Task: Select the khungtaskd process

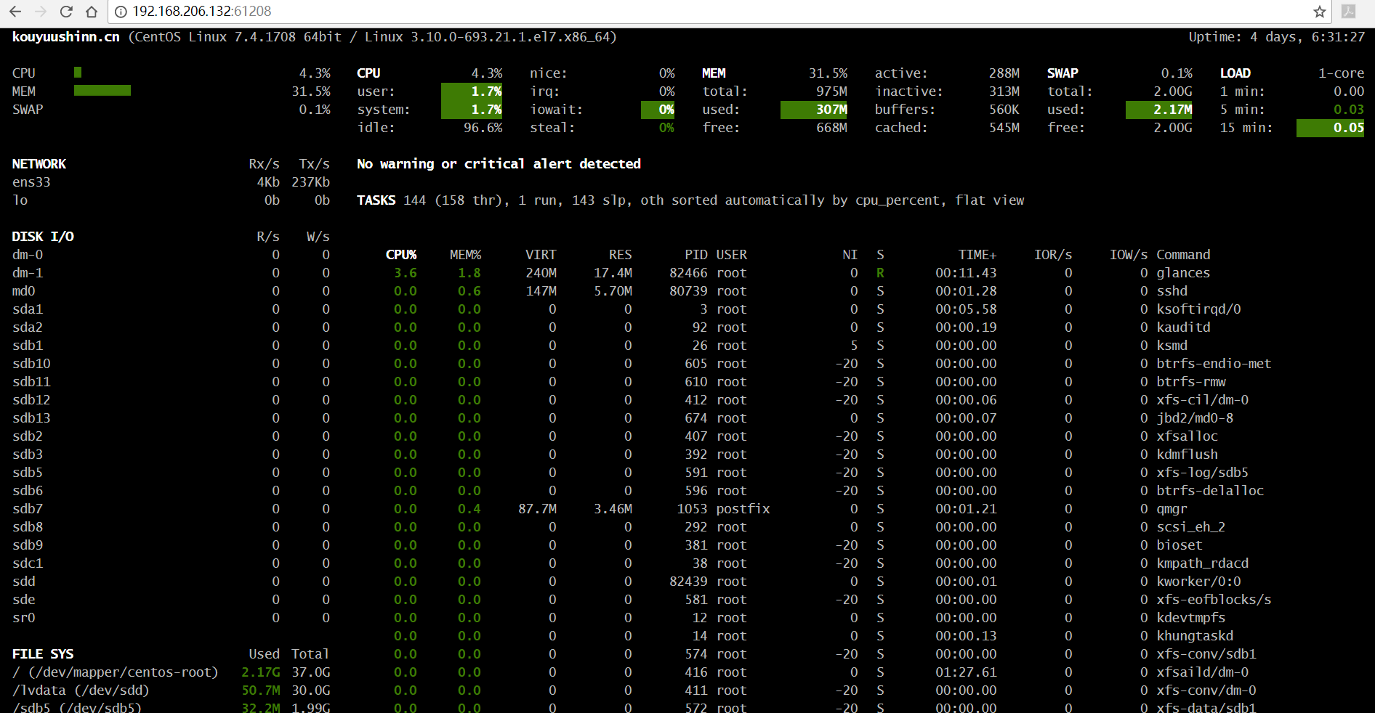Action: [x=861, y=636]
